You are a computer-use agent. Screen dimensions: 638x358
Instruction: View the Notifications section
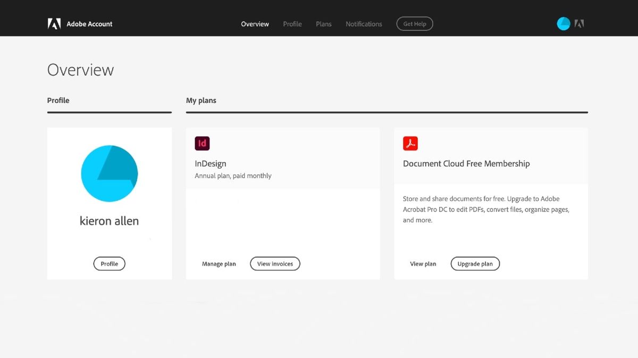[364, 24]
